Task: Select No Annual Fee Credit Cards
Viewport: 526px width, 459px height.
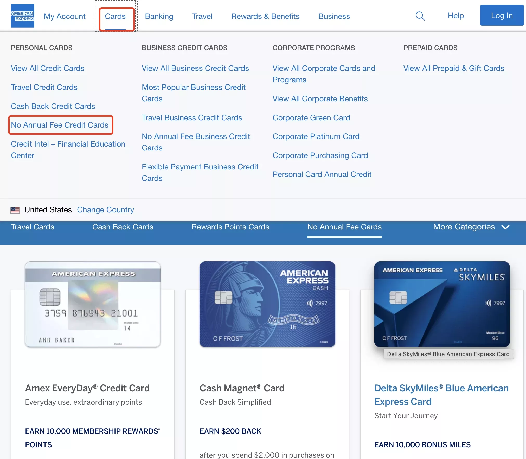Action: (x=60, y=125)
